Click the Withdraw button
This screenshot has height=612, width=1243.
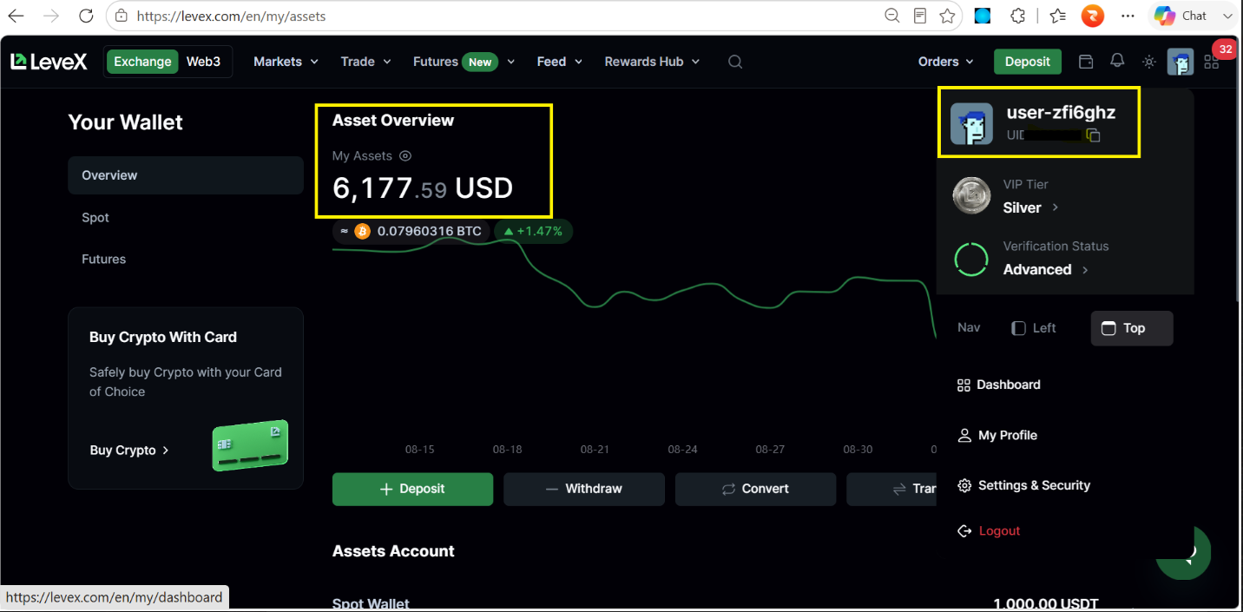point(584,489)
